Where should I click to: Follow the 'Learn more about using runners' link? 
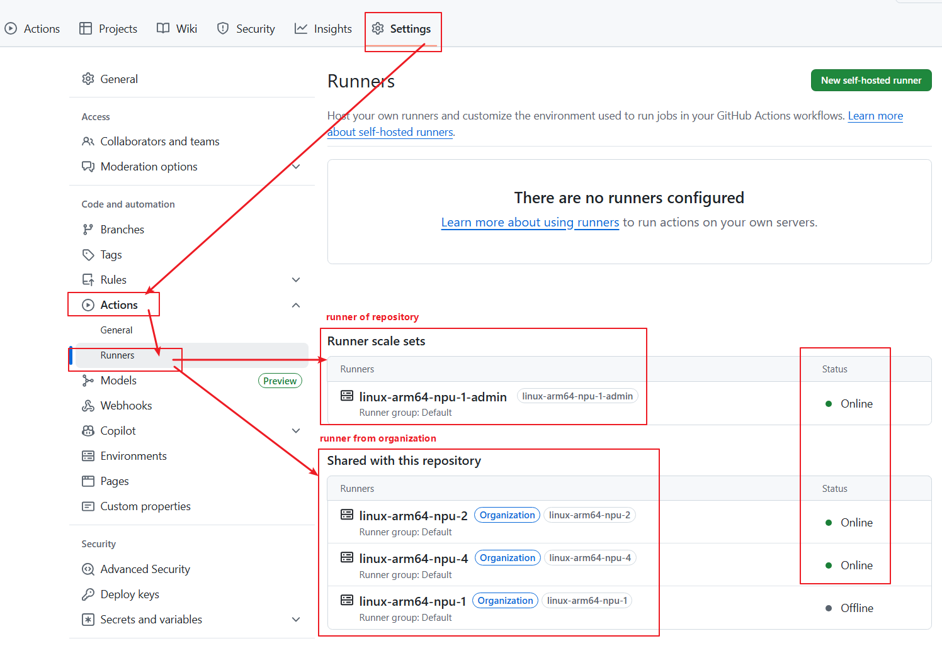click(530, 223)
